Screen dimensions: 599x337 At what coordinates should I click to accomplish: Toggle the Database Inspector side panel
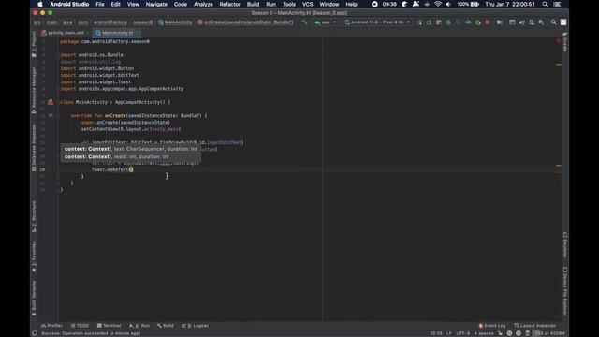pos(34,148)
